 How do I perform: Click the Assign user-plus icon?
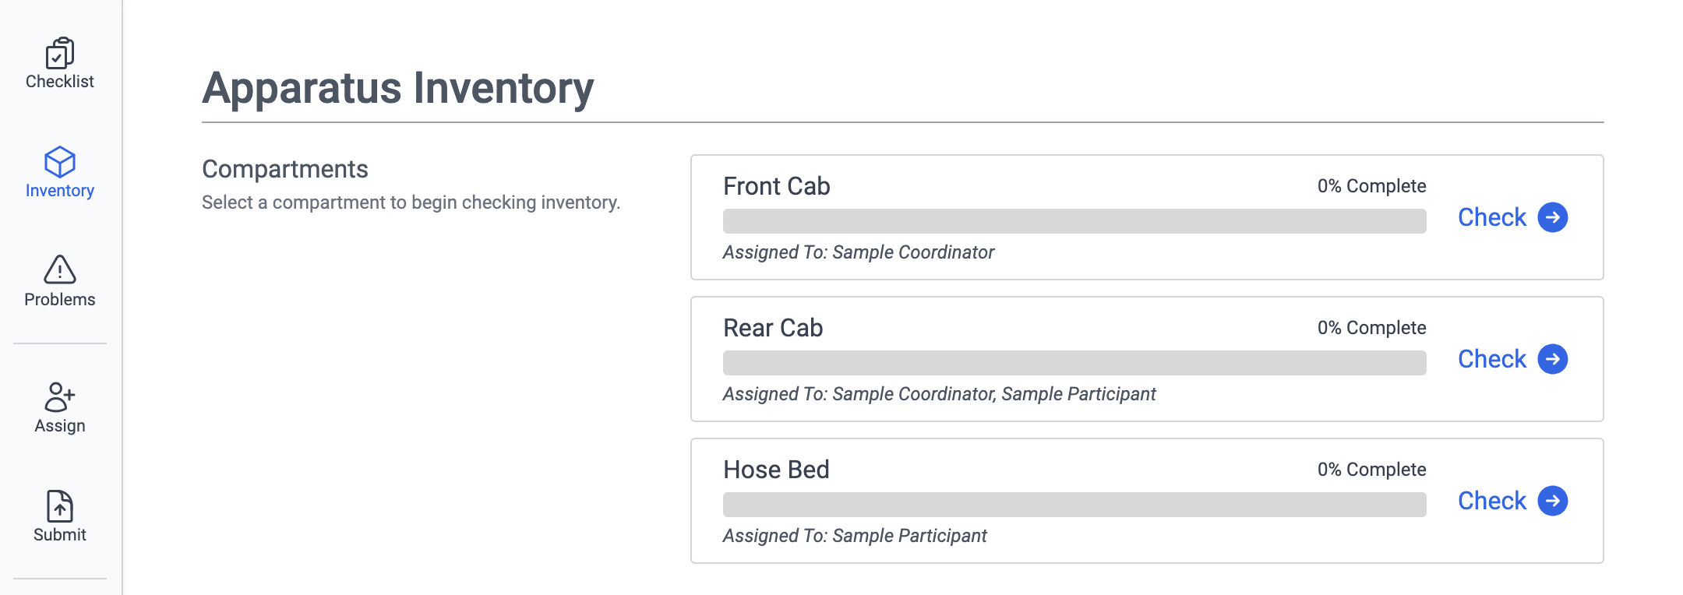pos(60,396)
